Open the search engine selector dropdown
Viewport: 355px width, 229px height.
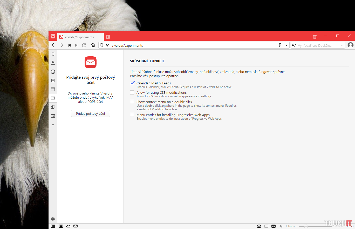[294, 45]
